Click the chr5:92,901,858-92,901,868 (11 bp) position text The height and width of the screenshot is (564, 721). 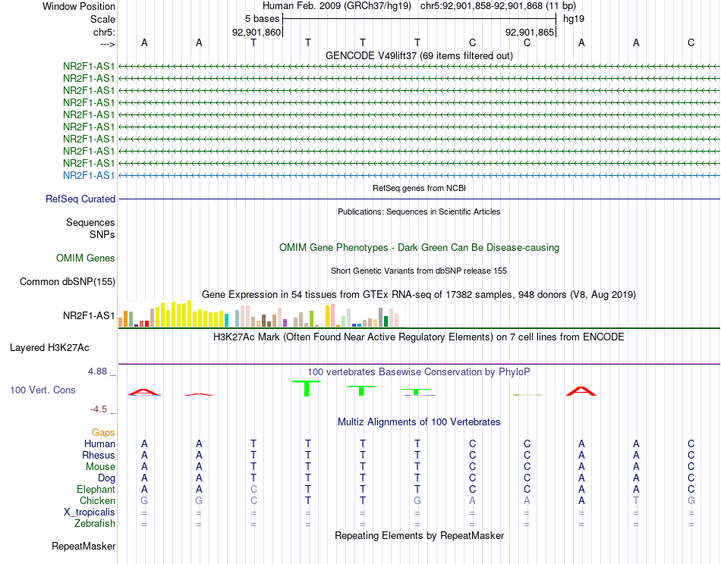pyautogui.click(x=498, y=6)
